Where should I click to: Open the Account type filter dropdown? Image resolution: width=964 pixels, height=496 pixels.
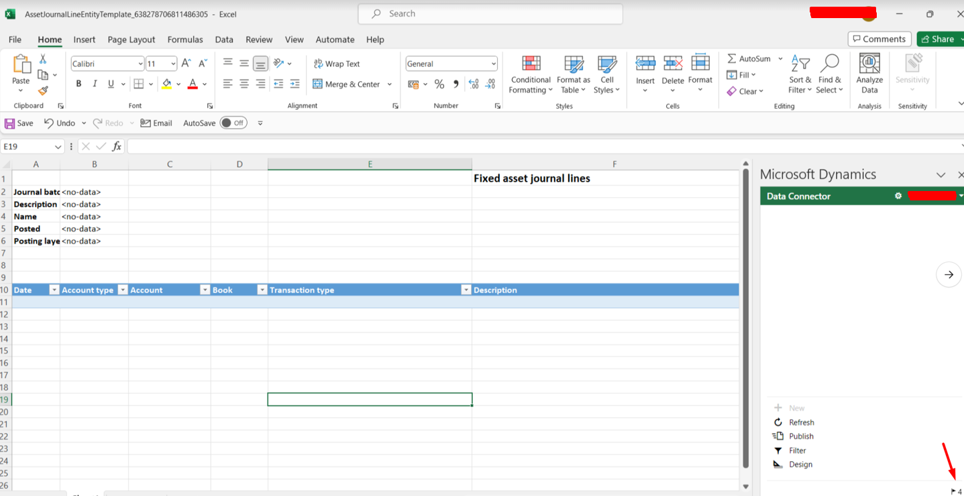tap(123, 290)
